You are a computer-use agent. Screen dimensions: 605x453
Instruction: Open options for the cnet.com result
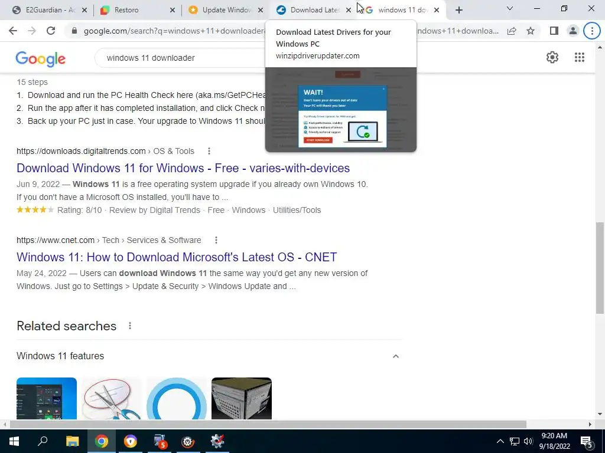[x=216, y=240]
